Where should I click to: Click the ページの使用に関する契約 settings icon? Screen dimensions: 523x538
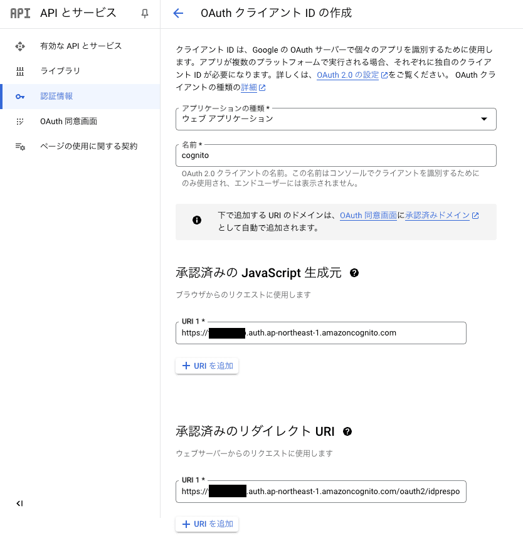(20, 147)
